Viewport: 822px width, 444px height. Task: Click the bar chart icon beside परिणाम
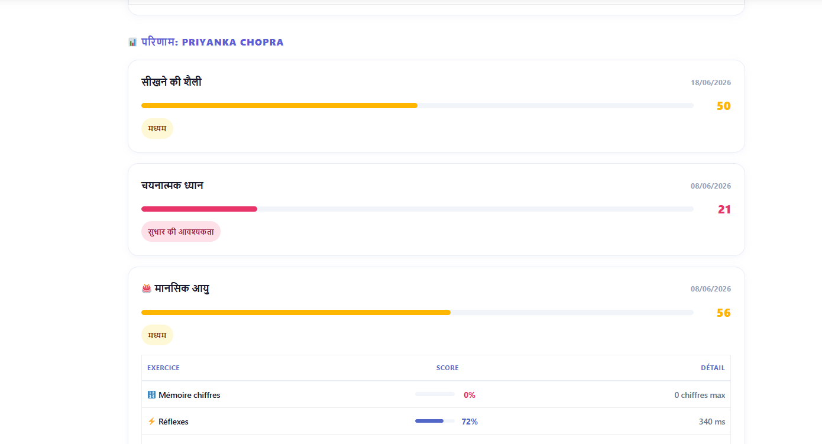click(132, 42)
